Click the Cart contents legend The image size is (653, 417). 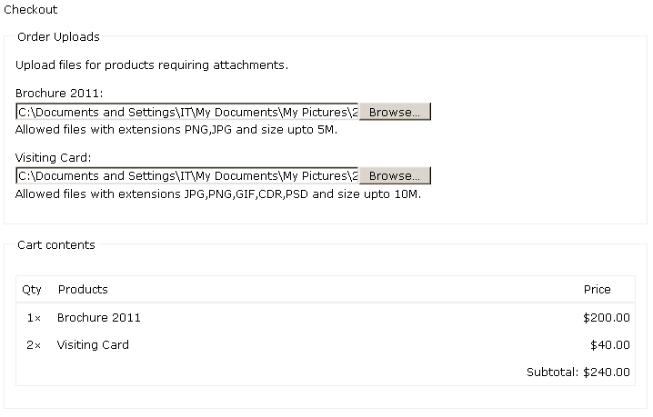point(56,244)
